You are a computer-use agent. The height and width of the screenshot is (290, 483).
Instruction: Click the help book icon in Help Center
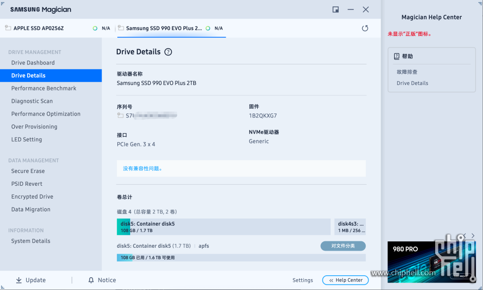(397, 56)
